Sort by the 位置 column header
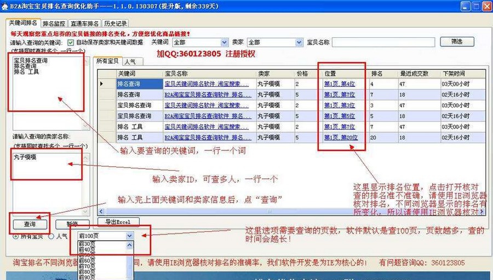The image size is (493, 280). [346, 73]
